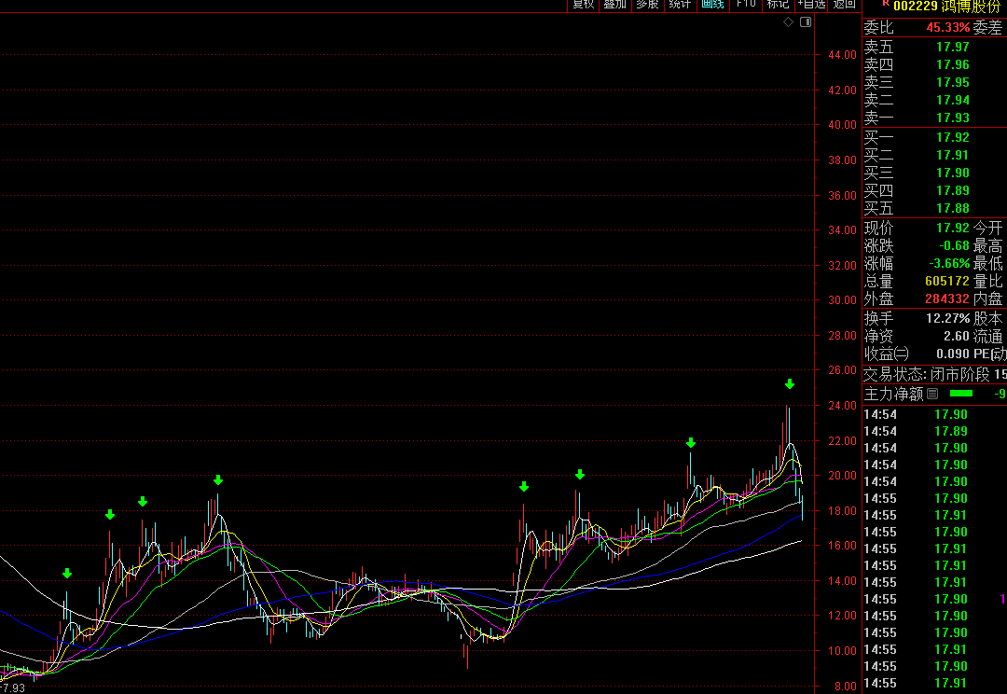Click the green signal arrow above the highest candle
The height and width of the screenshot is (694, 1007).
[x=790, y=384]
